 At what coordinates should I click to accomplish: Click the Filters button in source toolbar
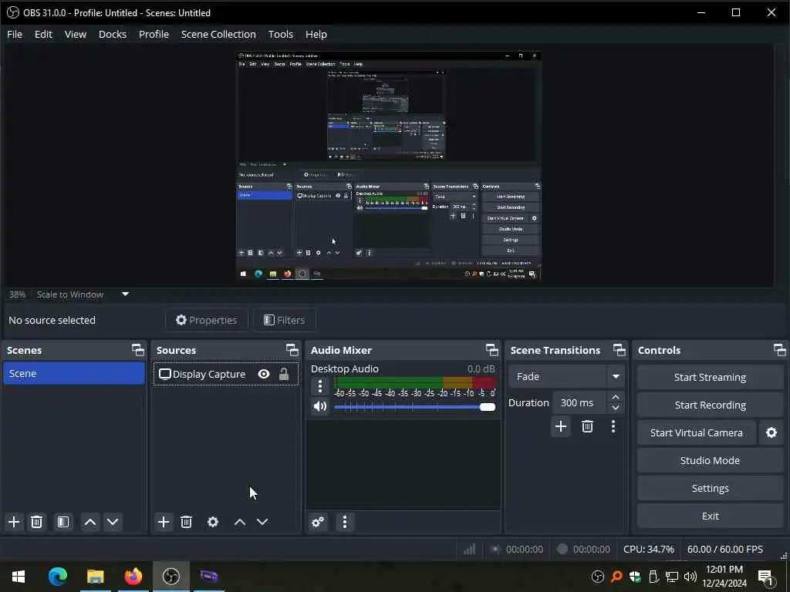(x=285, y=320)
